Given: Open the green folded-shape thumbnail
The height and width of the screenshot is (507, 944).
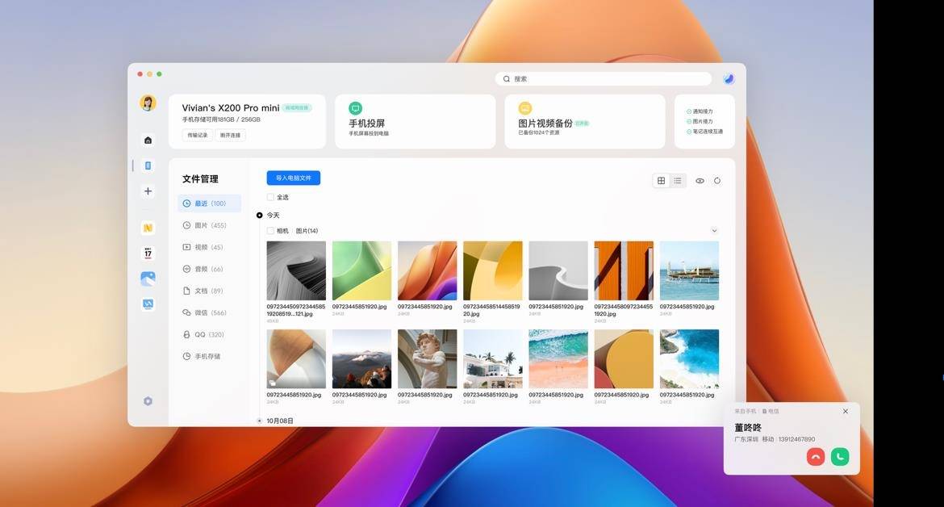Looking at the screenshot, I should (x=361, y=271).
